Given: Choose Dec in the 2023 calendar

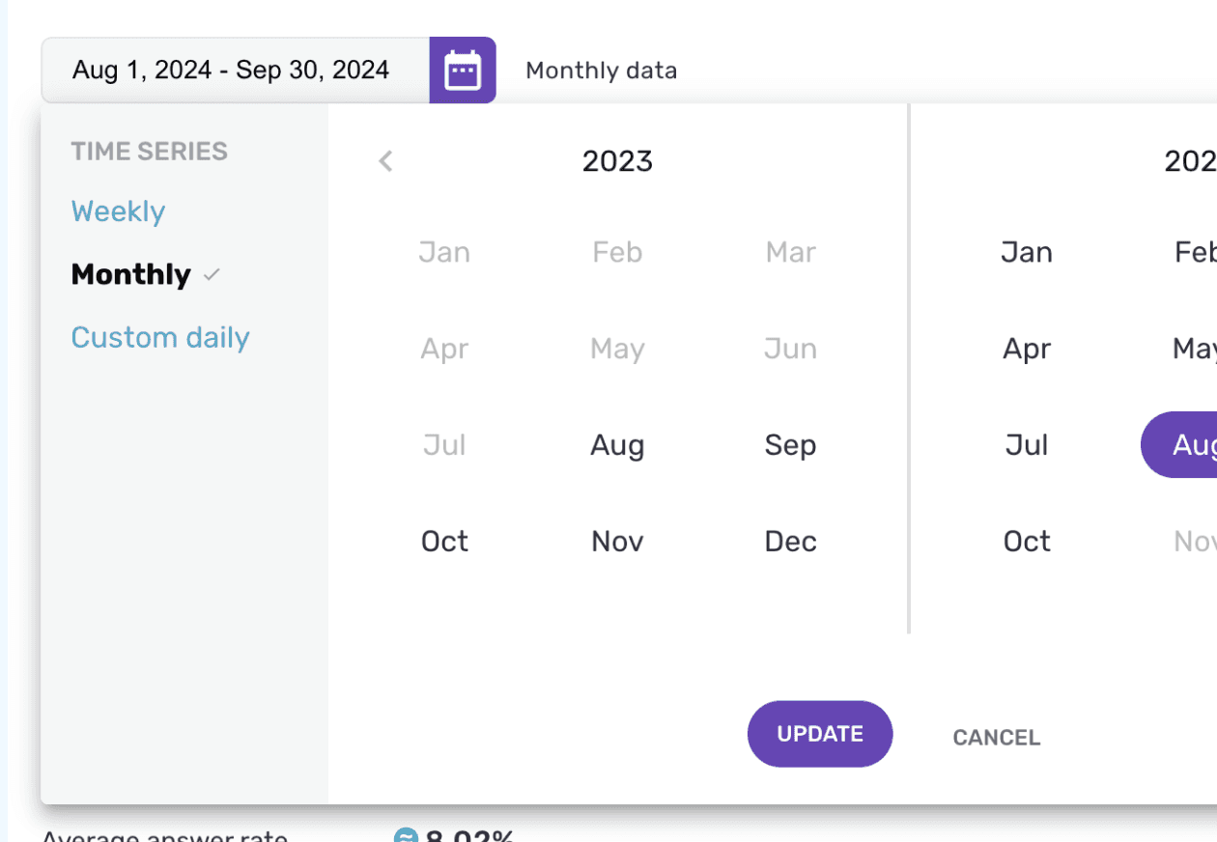Looking at the screenshot, I should click(791, 542).
